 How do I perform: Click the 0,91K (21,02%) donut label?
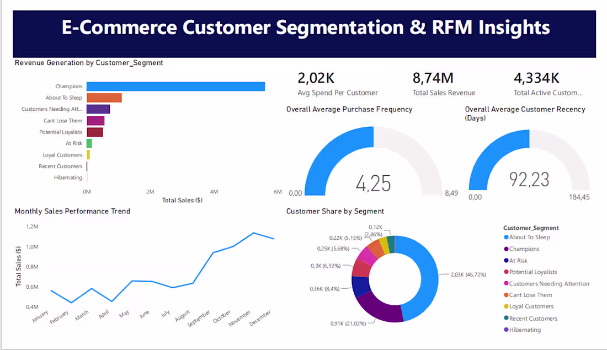click(x=348, y=324)
